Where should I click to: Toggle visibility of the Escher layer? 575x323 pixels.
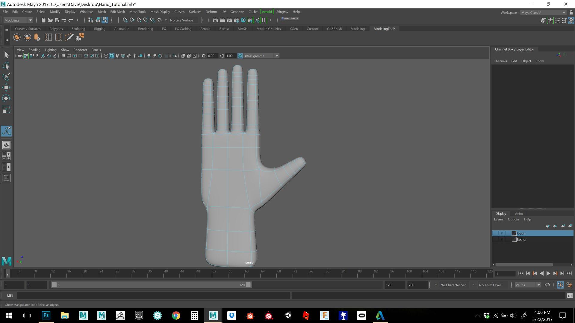point(495,240)
